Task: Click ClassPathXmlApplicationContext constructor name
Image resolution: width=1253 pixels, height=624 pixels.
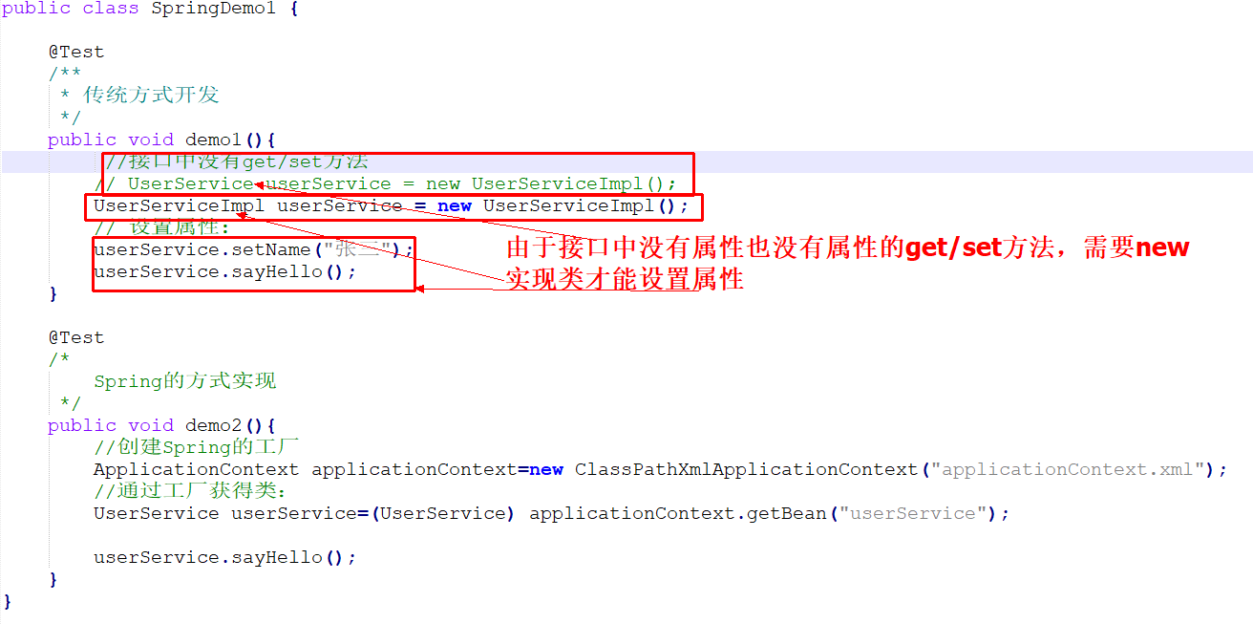Action: pos(746,469)
